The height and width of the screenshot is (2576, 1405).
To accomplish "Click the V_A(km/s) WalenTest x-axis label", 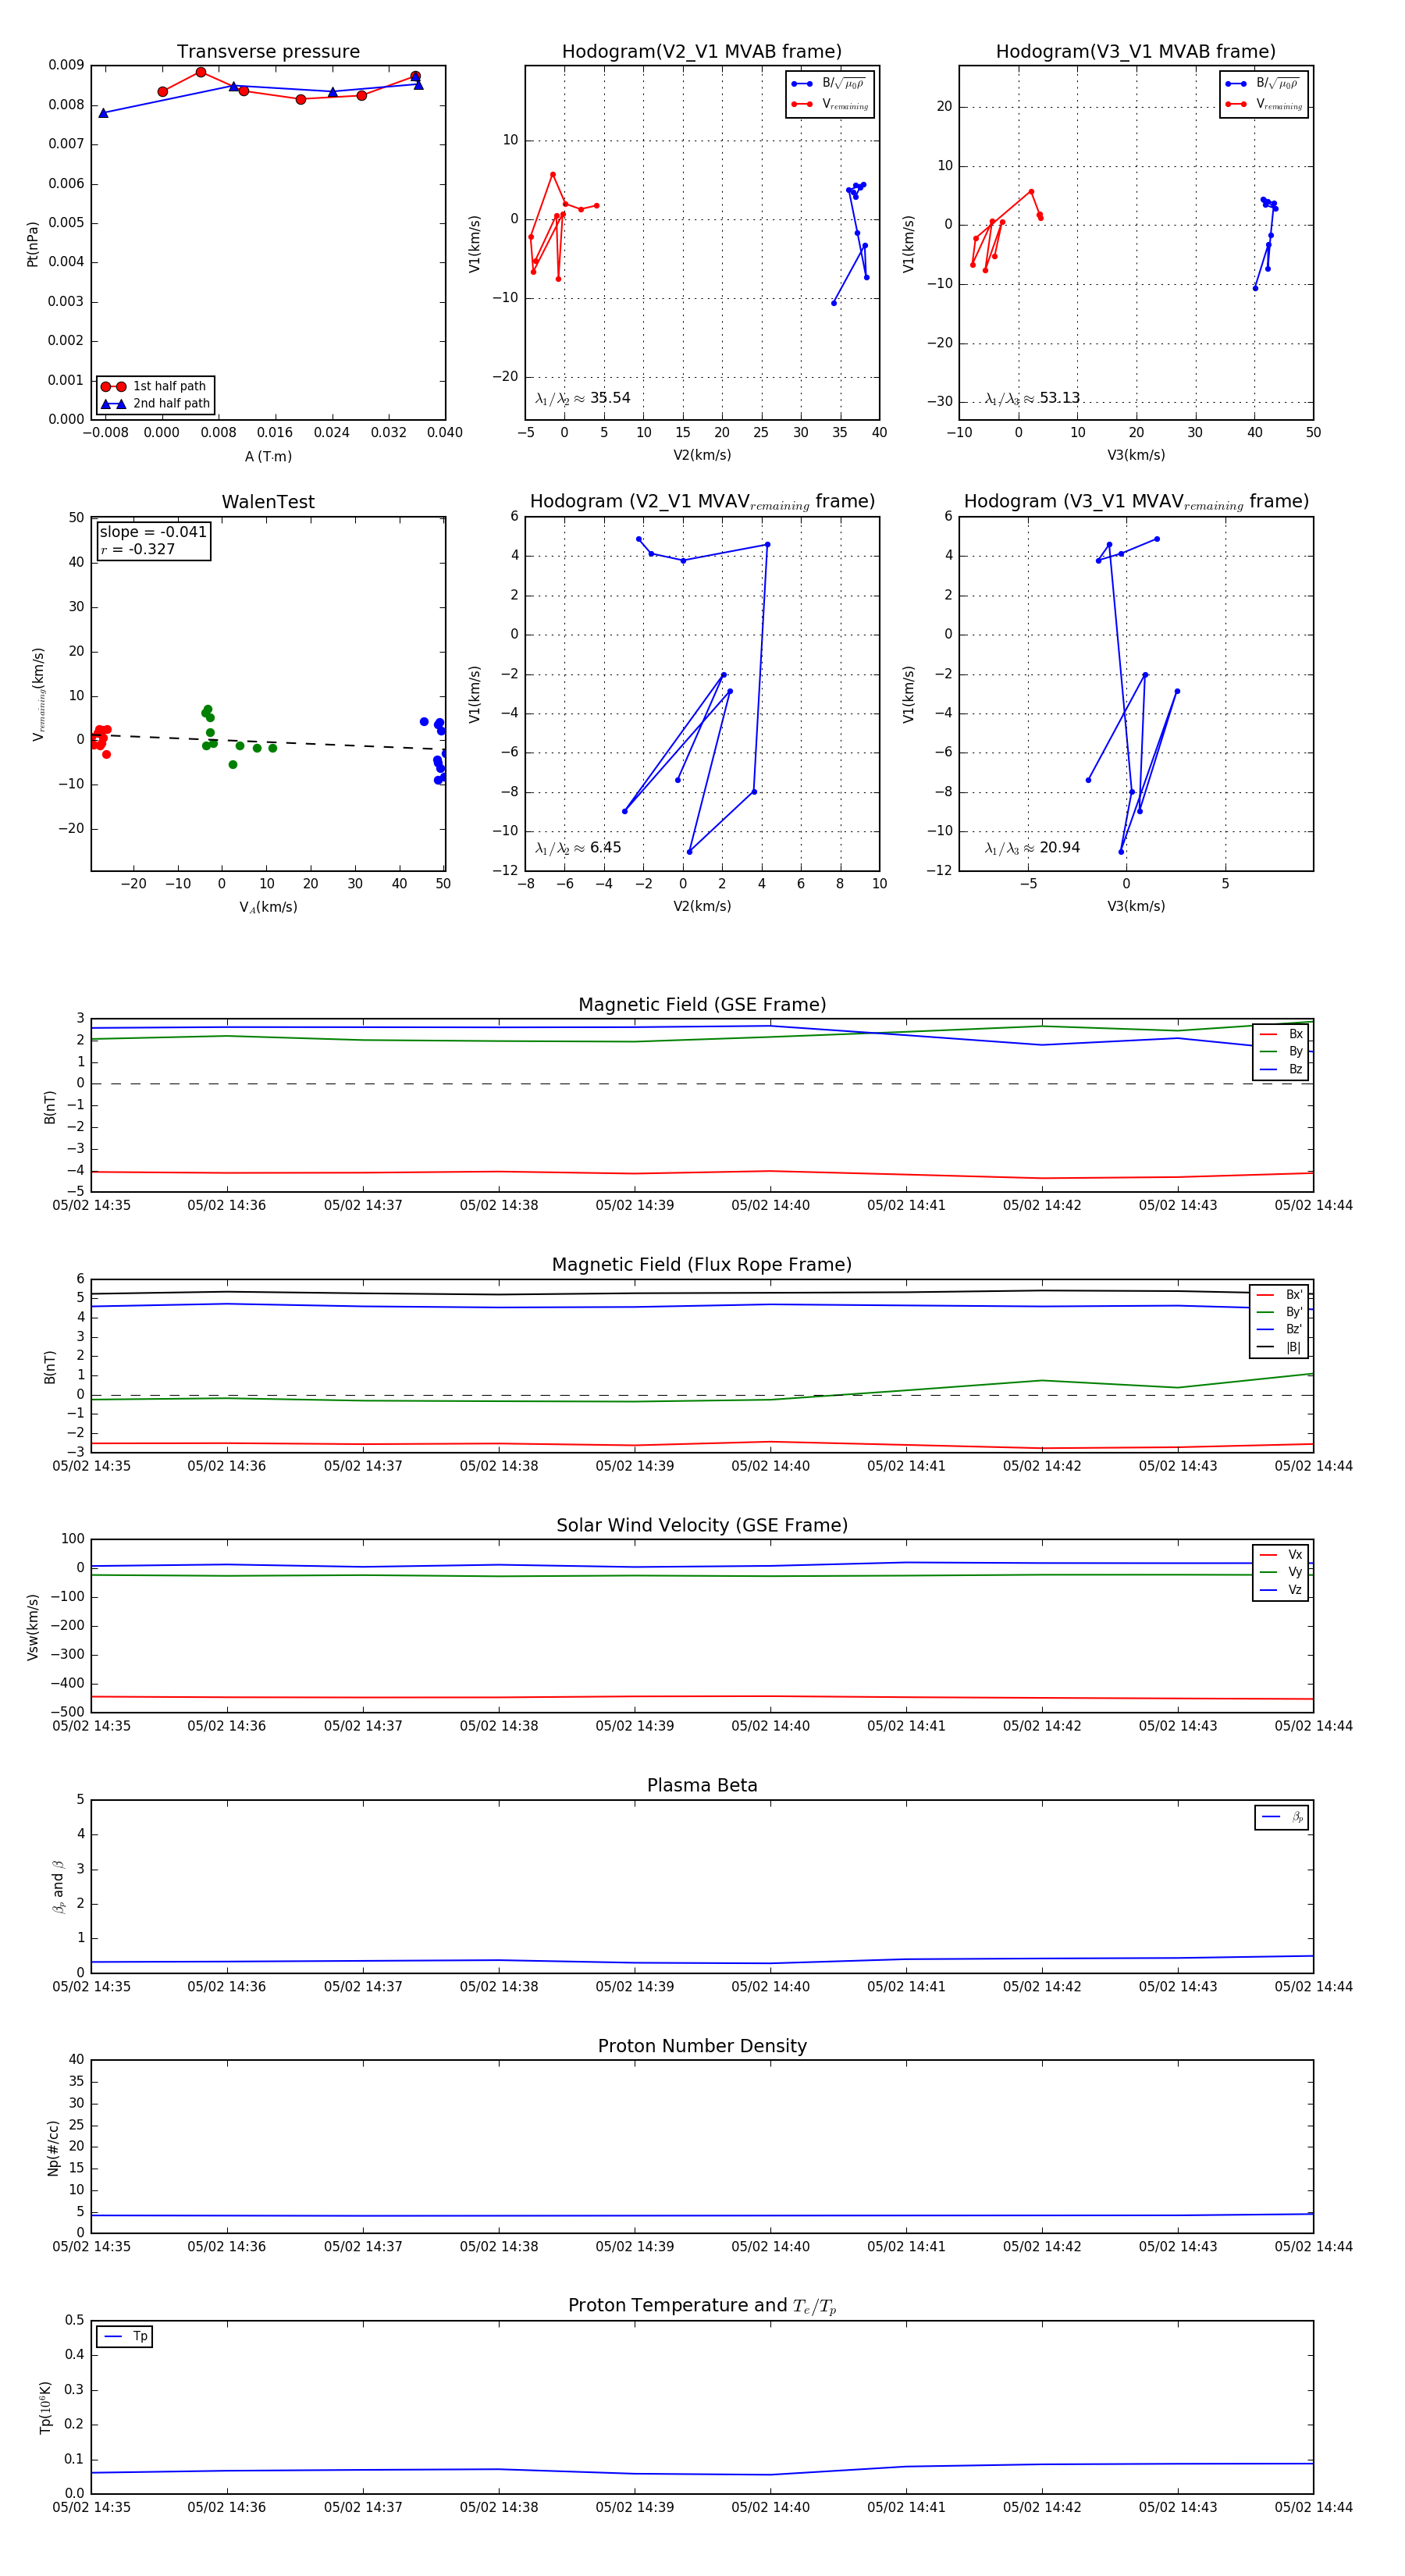I will tap(268, 907).
